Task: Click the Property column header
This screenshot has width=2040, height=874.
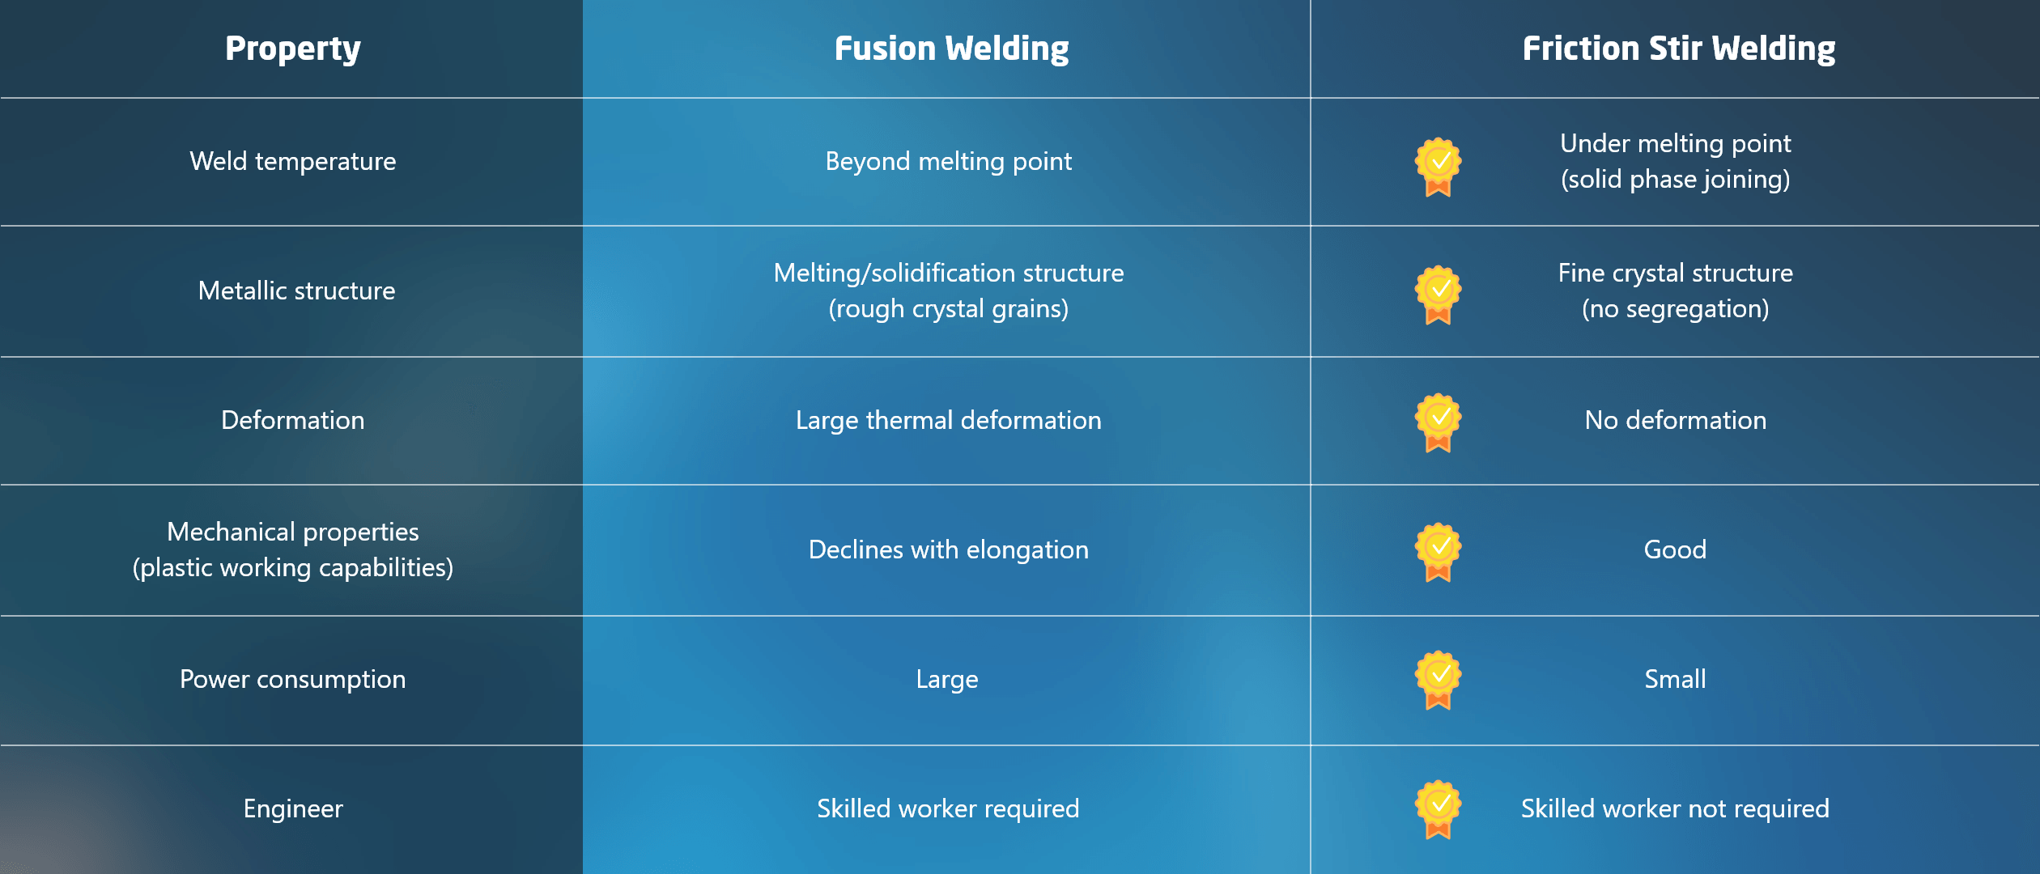Action: 292,49
